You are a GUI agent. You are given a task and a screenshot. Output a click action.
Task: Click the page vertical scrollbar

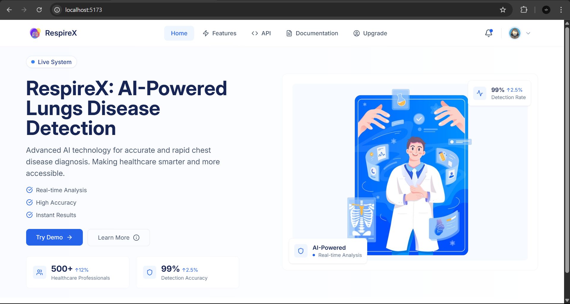[567, 148]
